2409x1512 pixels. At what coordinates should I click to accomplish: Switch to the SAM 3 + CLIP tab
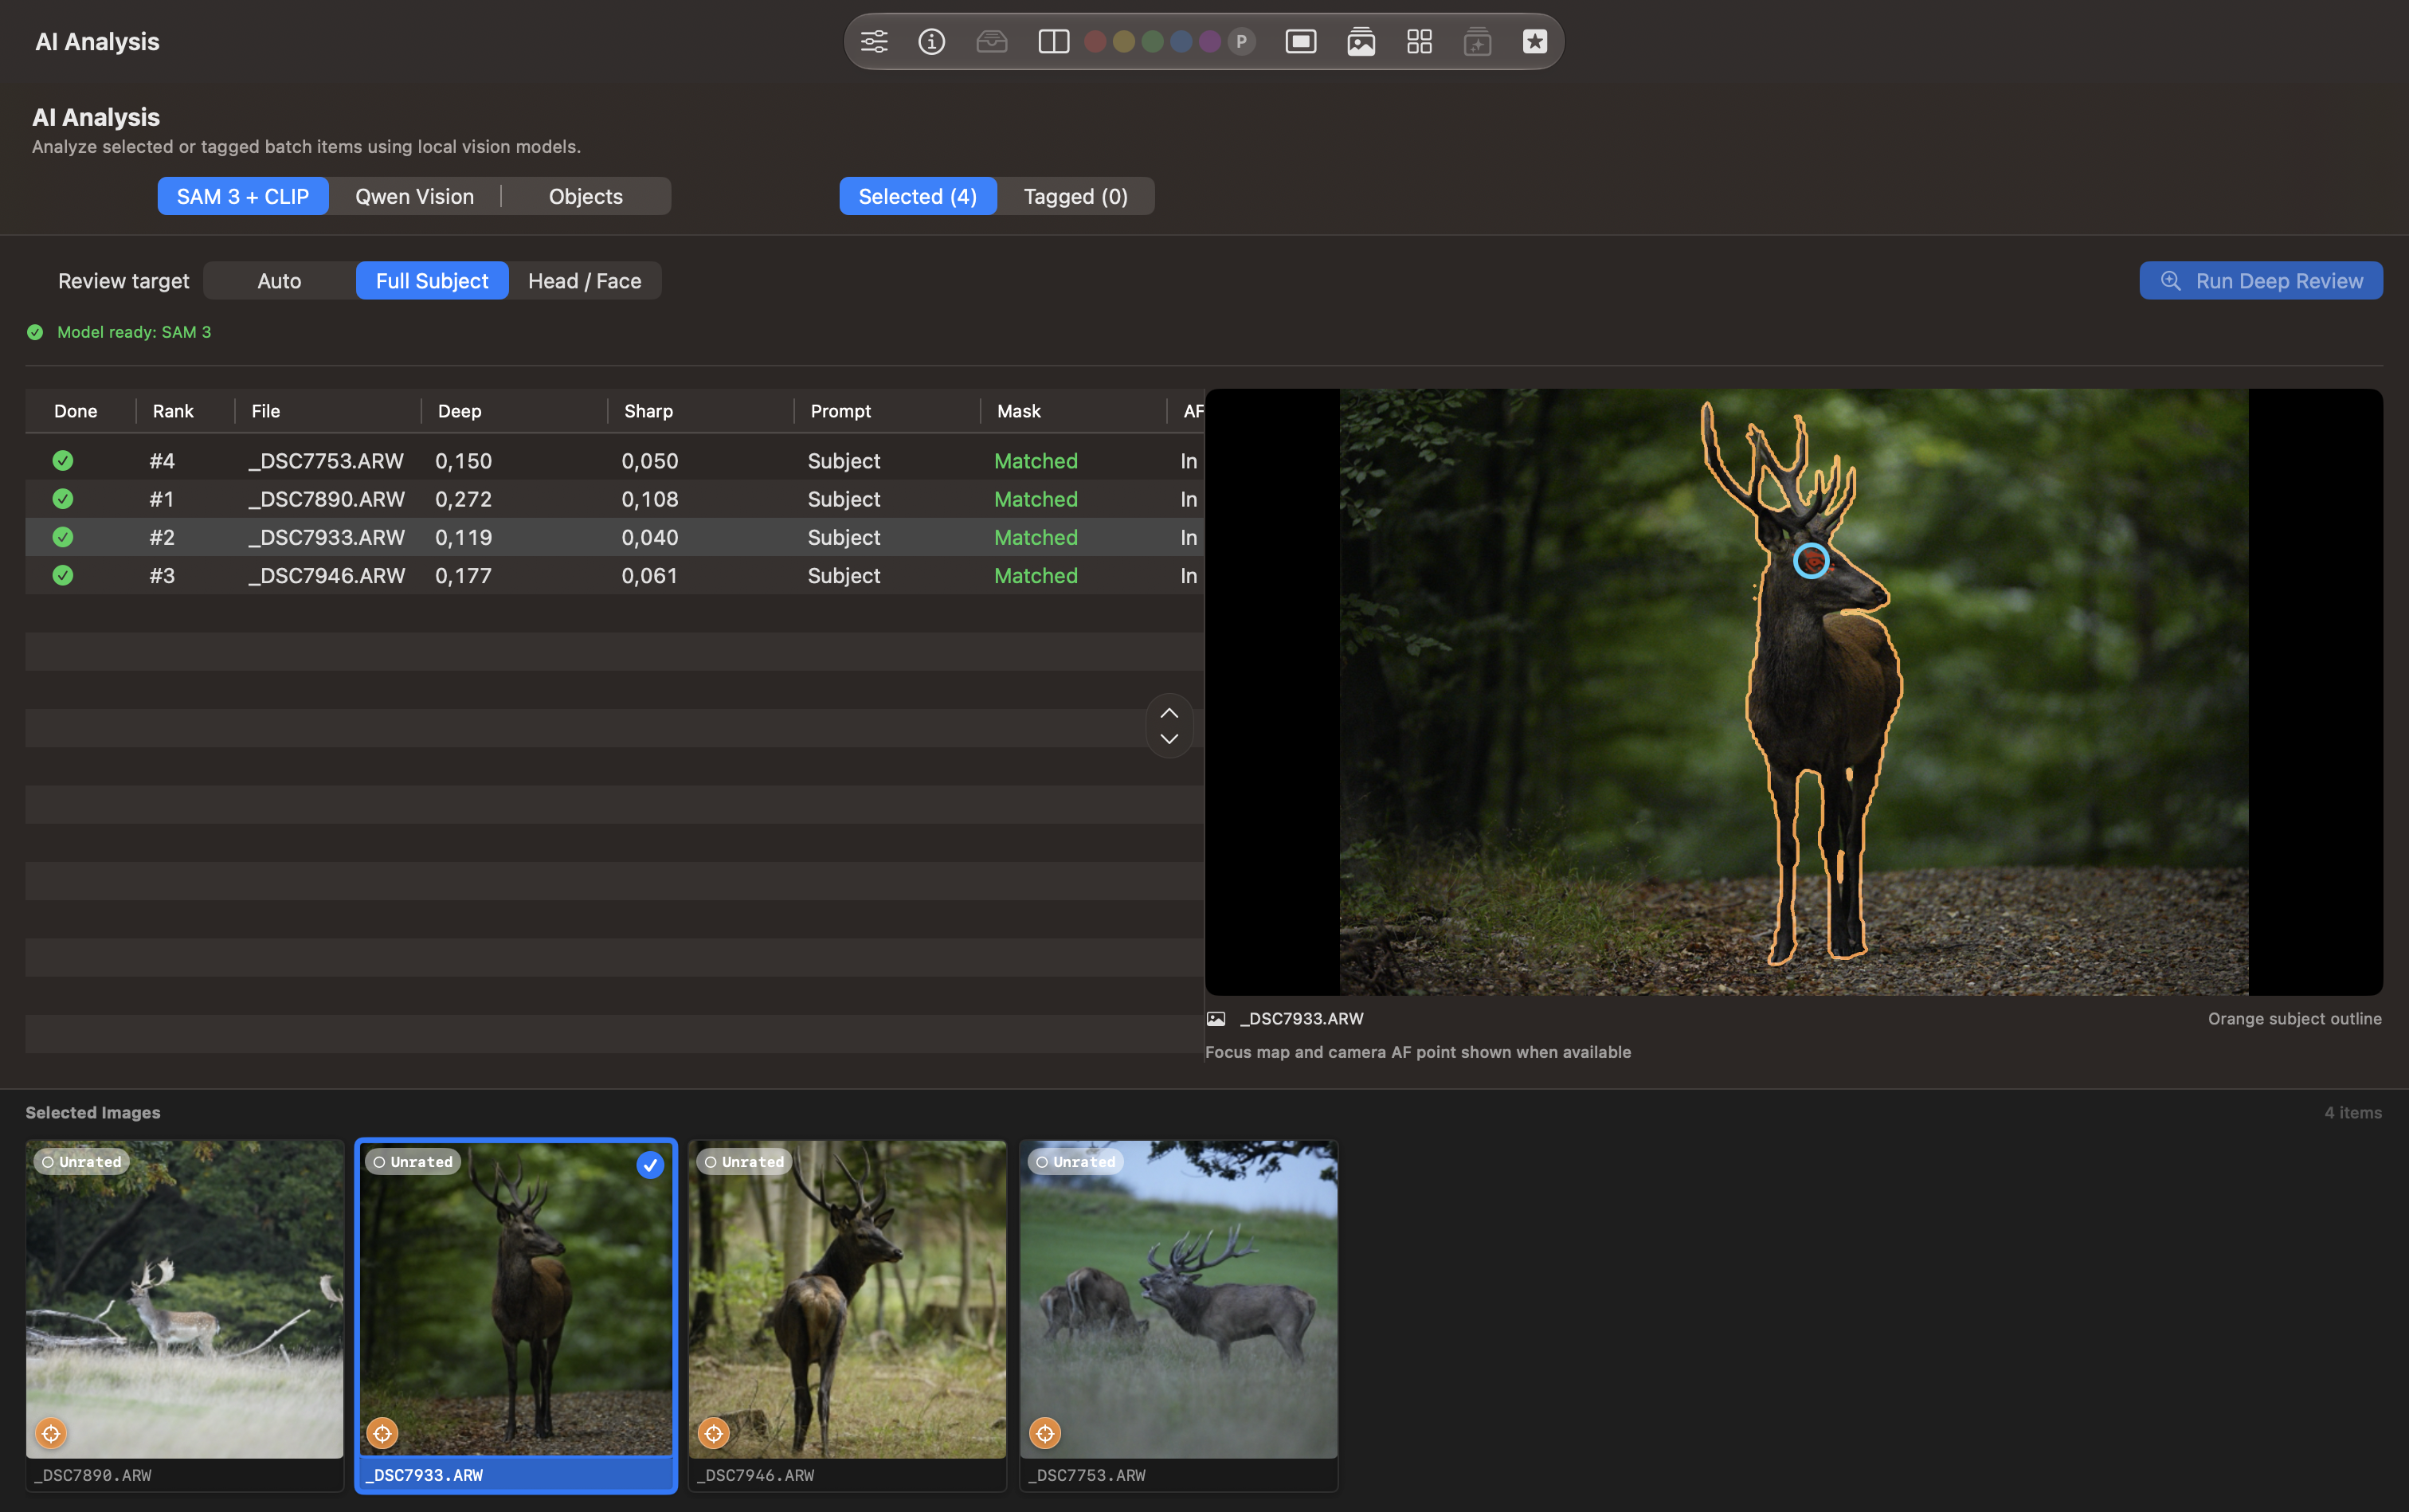point(243,196)
